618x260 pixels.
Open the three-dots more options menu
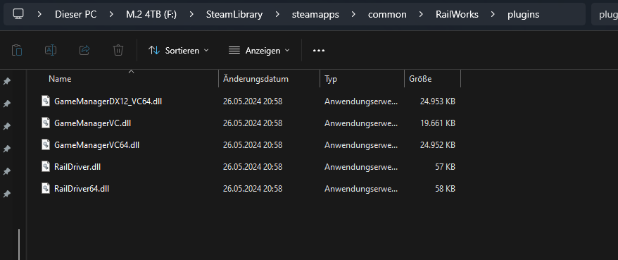tap(318, 51)
